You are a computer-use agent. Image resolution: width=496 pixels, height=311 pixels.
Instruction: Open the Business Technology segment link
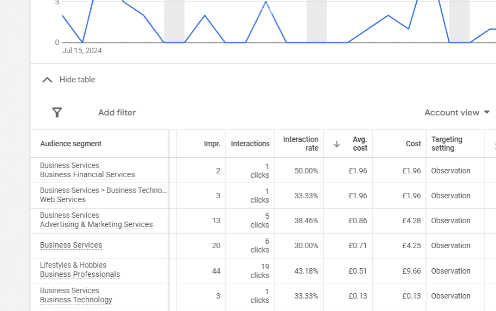coord(76,300)
